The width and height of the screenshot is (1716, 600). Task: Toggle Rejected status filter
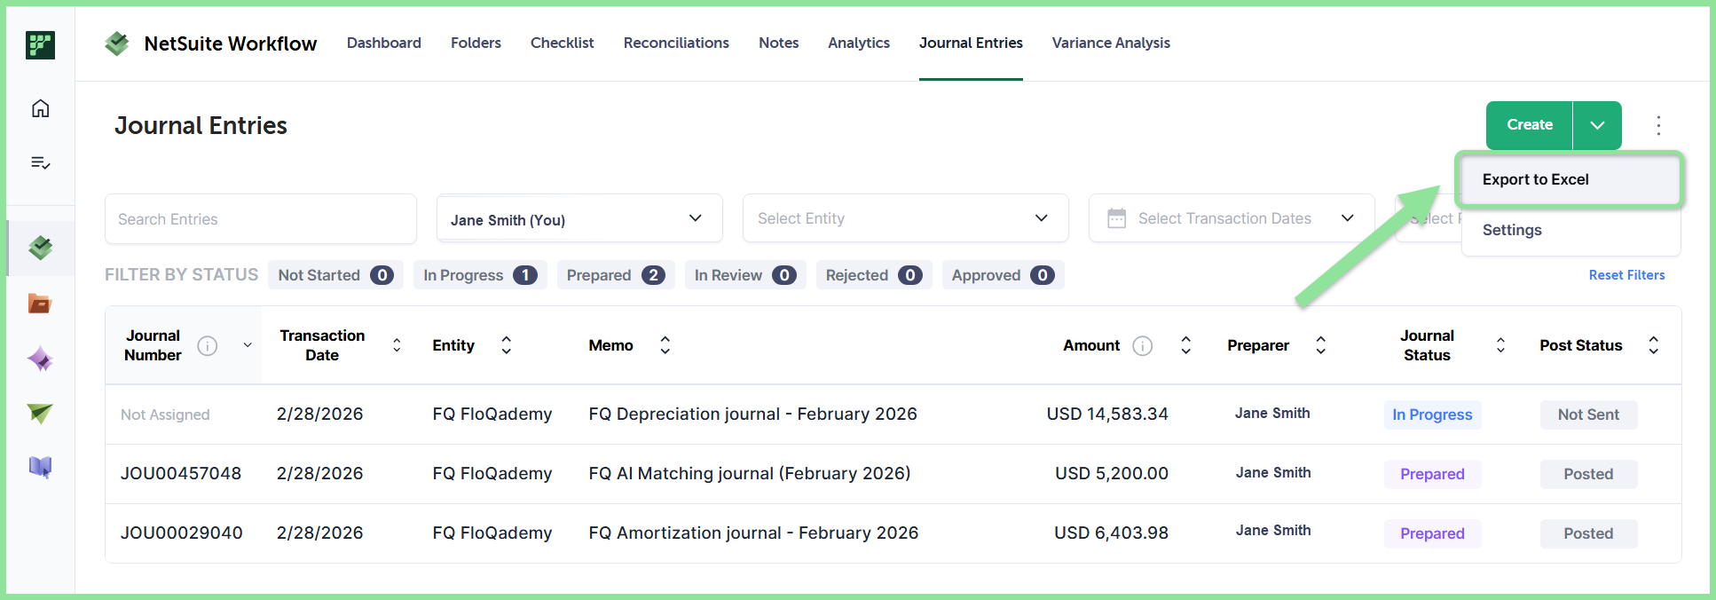(874, 275)
